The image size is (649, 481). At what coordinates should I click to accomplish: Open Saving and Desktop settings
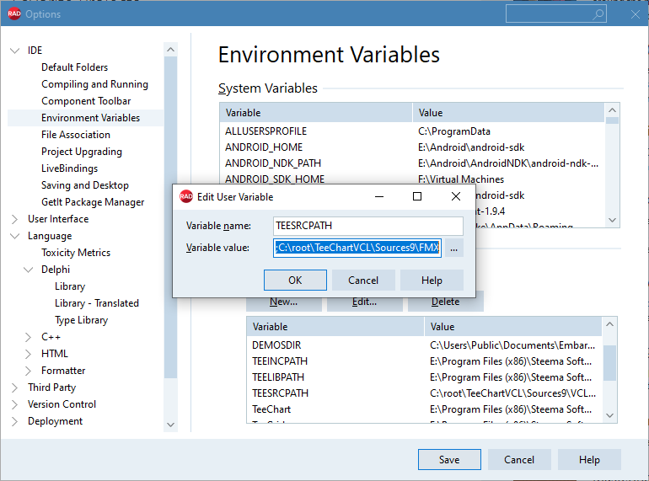tap(85, 185)
